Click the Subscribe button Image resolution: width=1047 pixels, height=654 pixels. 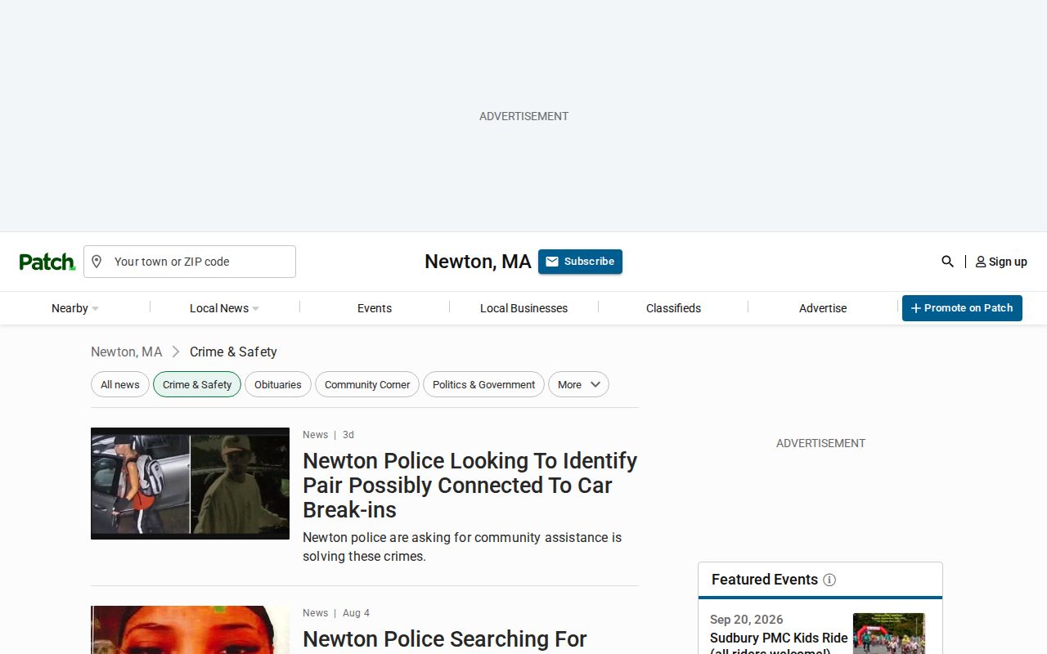pyautogui.click(x=580, y=262)
